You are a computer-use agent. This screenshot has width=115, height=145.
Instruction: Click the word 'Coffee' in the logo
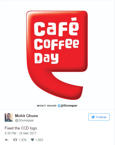(x=57, y=44)
